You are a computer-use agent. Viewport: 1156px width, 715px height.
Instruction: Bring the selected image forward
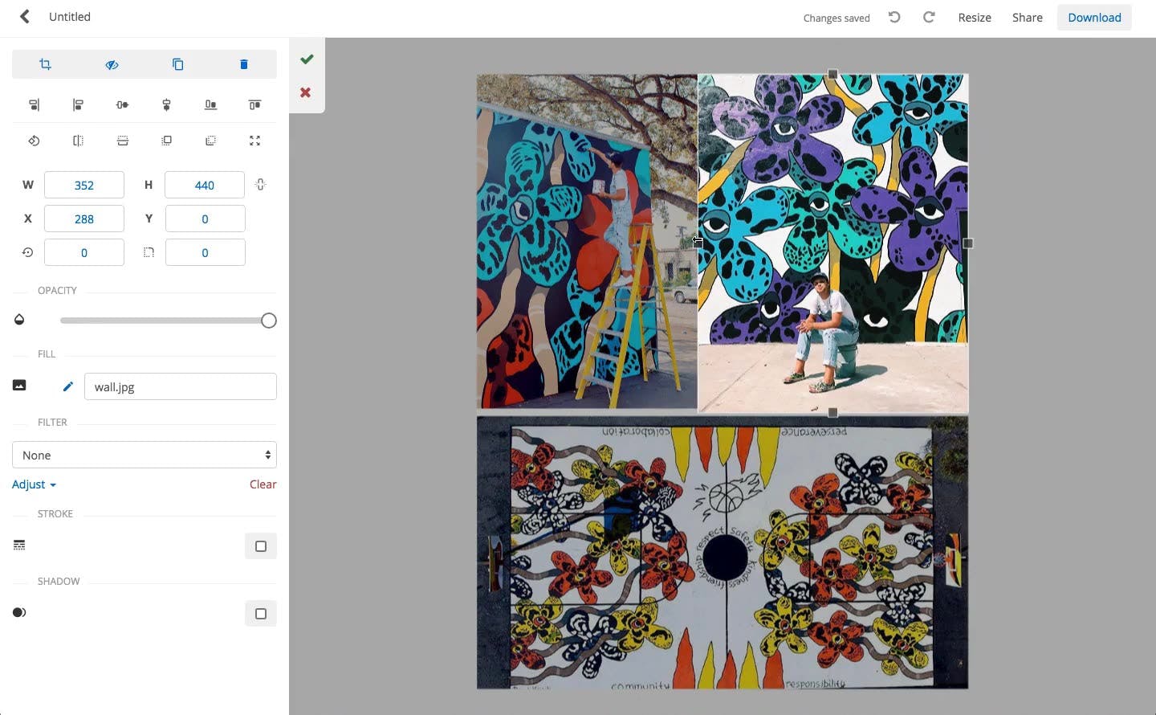point(166,141)
